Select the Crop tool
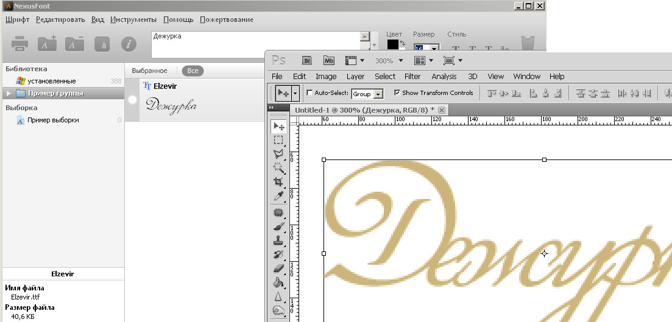 coord(279,181)
